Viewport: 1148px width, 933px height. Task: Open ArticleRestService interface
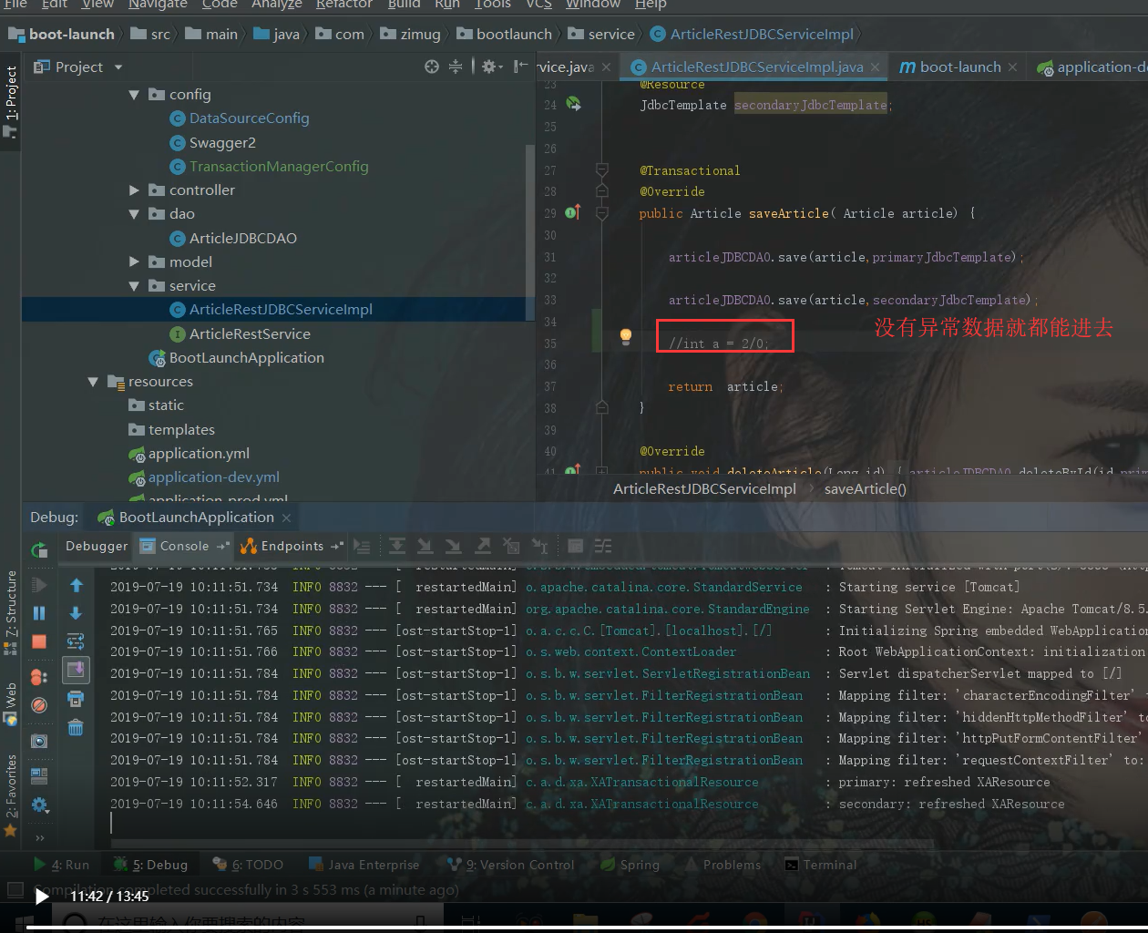(x=250, y=334)
